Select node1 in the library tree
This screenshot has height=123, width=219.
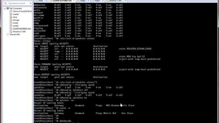click(x=15, y=23)
